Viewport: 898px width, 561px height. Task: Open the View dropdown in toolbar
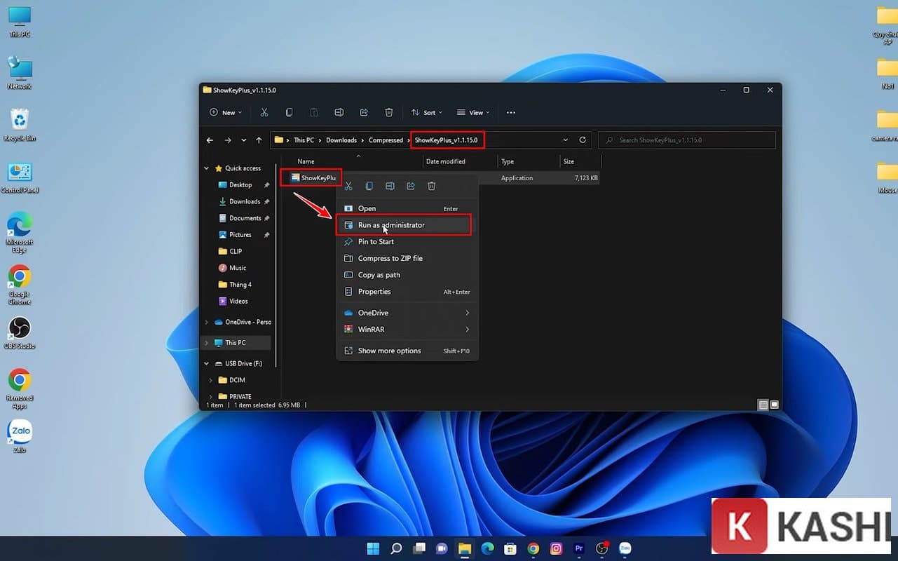(x=473, y=112)
